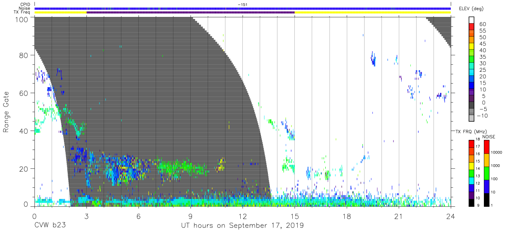Select white top swatch above 60 elevation
Viewport: 507px width, 234px height.
click(x=472, y=20)
